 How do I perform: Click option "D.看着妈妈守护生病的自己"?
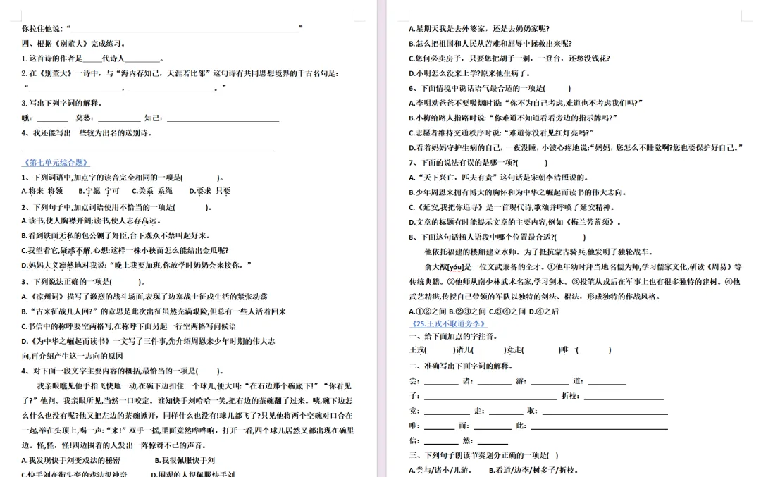pyautogui.click(x=576, y=147)
